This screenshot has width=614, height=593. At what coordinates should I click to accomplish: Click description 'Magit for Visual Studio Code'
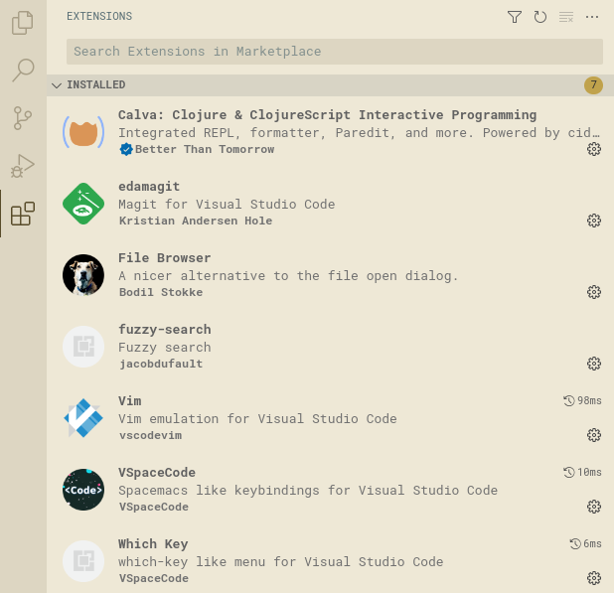(227, 205)
